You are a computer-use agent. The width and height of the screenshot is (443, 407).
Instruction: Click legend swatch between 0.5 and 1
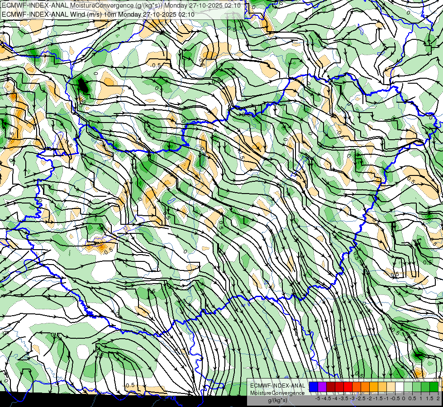[417, 387]
